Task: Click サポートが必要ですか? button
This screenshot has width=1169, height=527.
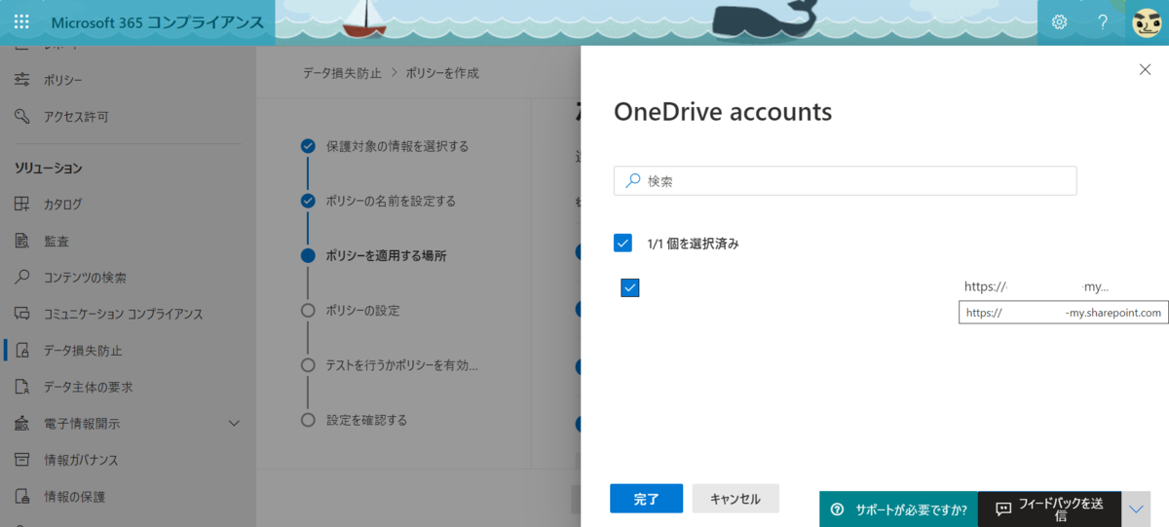Action: coord(898,509)
